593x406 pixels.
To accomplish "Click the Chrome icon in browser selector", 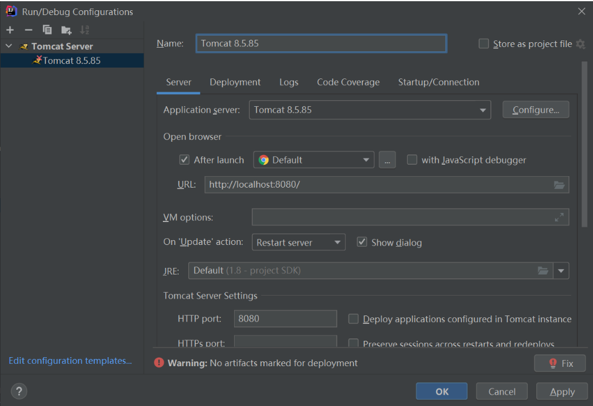I will coord(264,160).
